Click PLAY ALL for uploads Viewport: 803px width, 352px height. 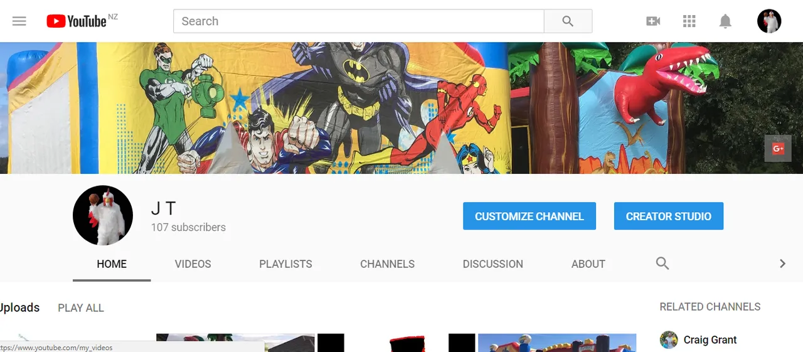click(81, 308)
